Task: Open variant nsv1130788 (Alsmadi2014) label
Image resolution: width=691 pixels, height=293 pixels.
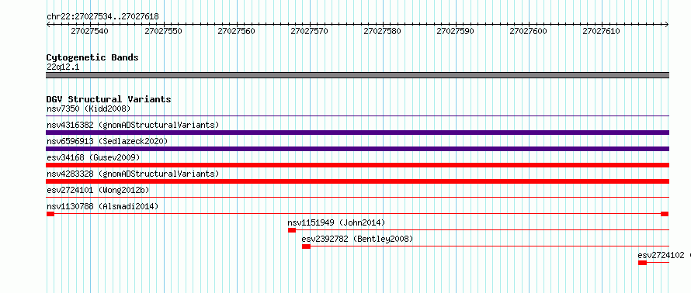Action: 102,206
